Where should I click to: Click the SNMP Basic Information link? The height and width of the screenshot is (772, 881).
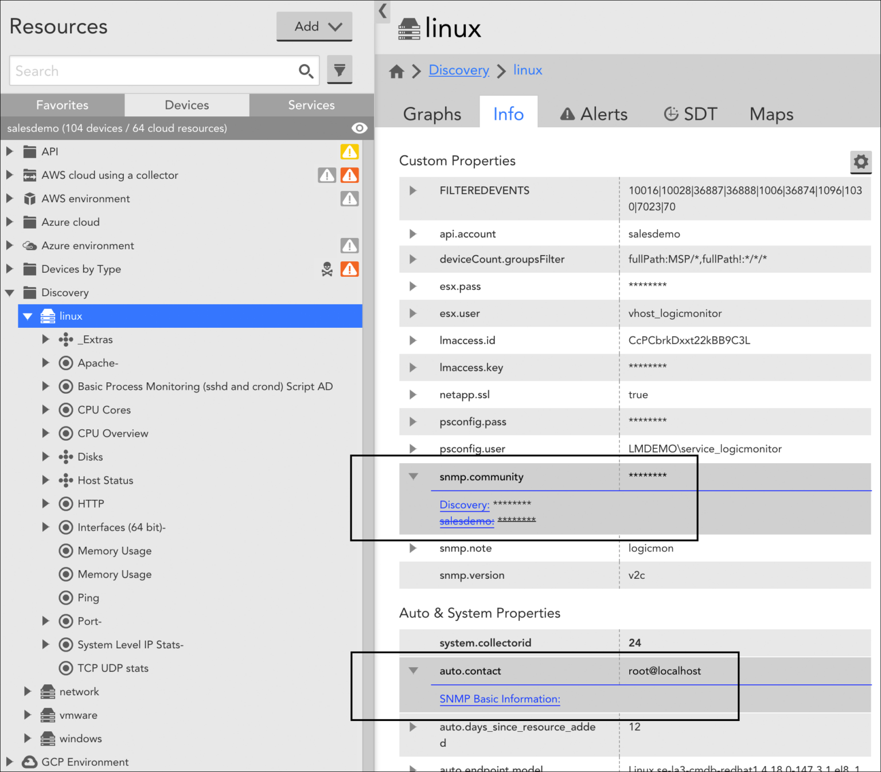499,699
